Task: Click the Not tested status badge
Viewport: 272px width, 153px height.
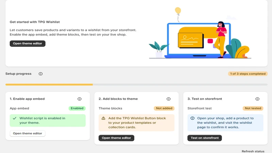Action: click(x=253, y=108)
